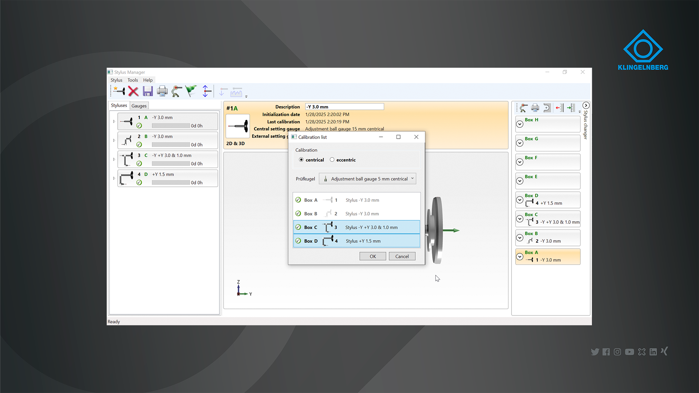Expand Box E in Stylus changer
Screen dimensions: 699x393
click(520, 181)
